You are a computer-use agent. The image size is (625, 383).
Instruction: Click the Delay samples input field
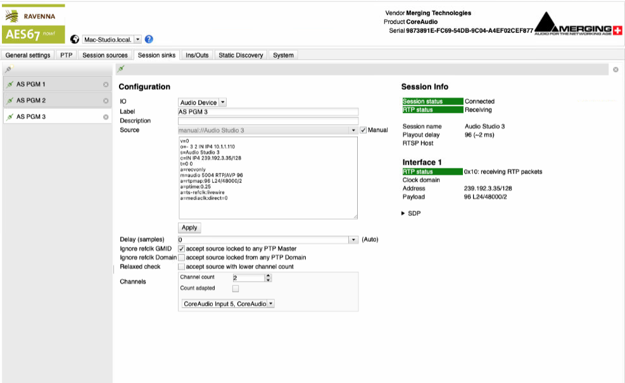click(263, 240)
